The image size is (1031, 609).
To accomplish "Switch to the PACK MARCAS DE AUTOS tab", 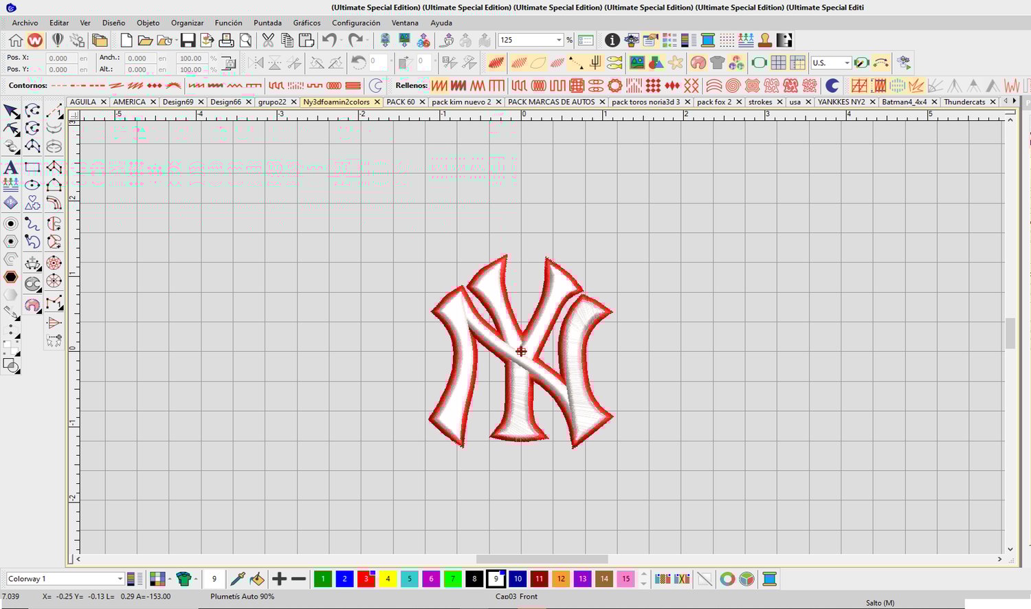I will [x=551, y=102].
